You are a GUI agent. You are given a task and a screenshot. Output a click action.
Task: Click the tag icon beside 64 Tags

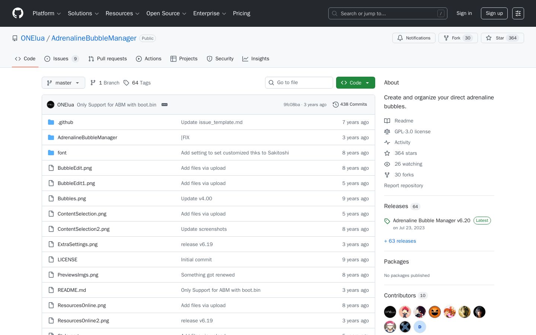pos(126,83)
